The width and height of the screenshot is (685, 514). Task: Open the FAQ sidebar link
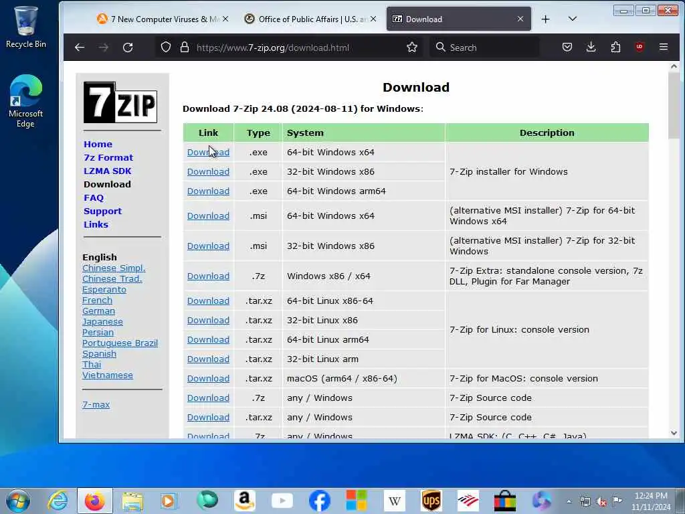94,197
